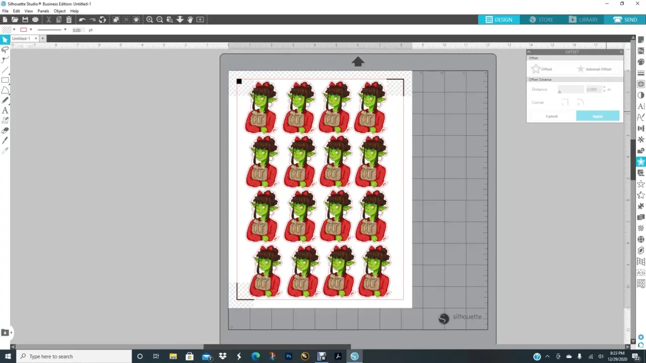Open the Object menu
The height and width of the screenshot is (363, 646).
pos(60,11)
